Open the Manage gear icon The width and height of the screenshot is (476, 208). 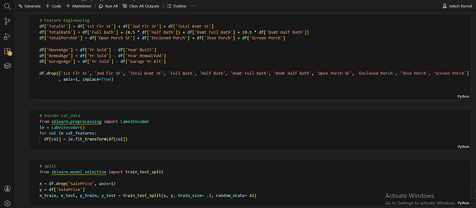coord(7,203)
